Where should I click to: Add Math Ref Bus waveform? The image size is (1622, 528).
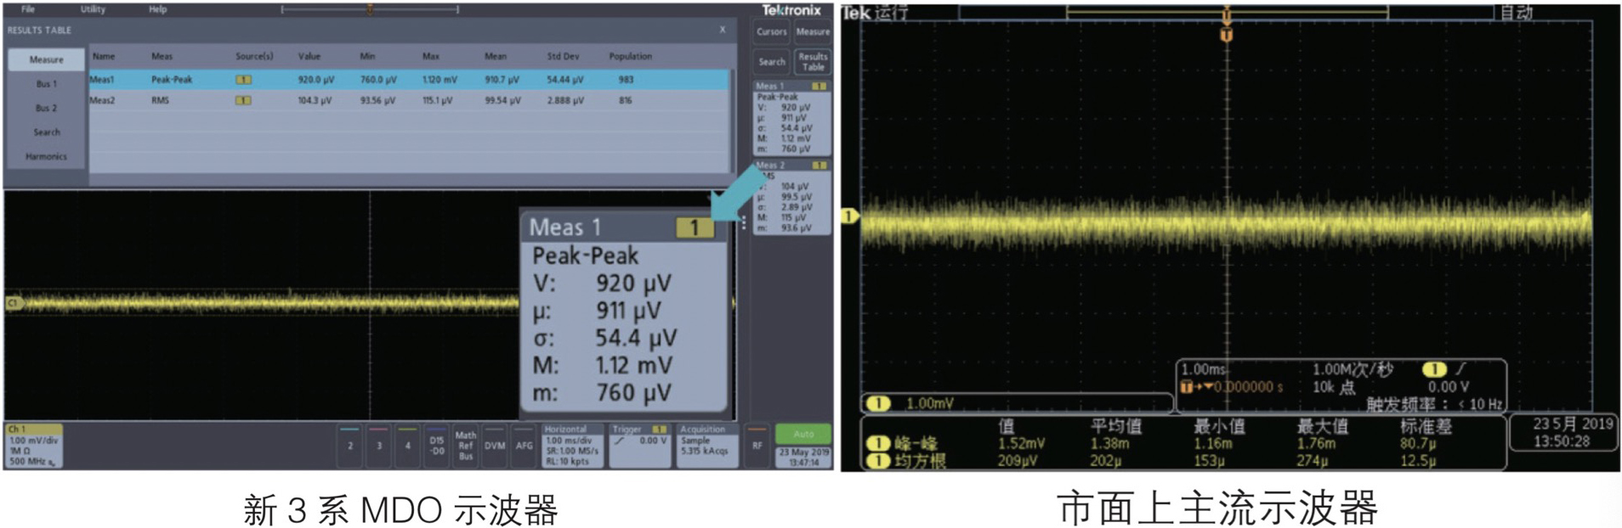point(466,445)
